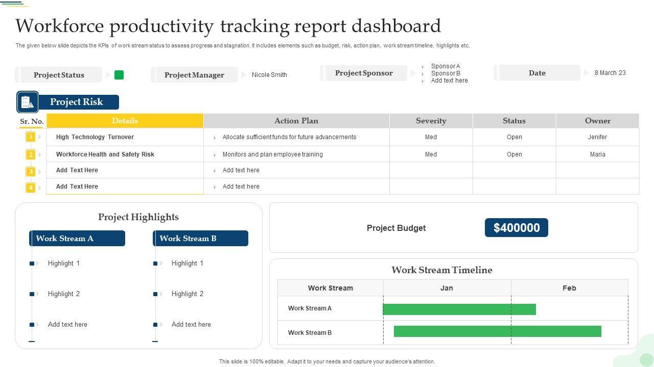654x367 pixels.
Task: Select the Work Stream Timeline heading
Action: click(x=442, y=270)
